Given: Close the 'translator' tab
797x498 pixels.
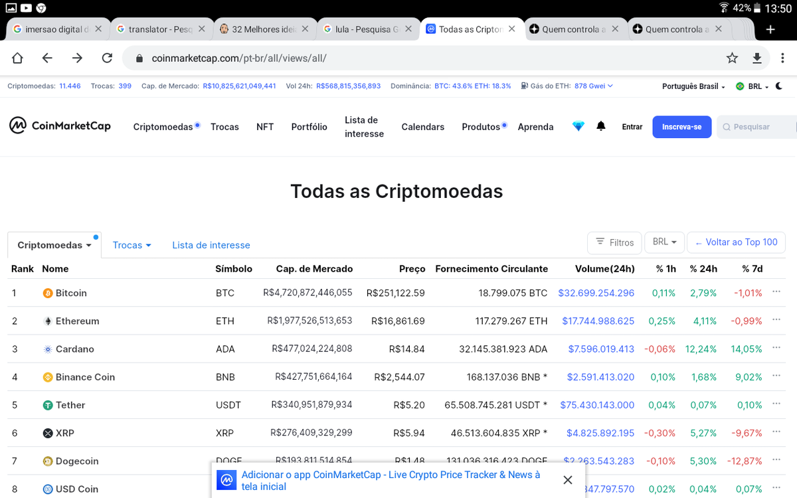Looking at the screenshot, I should point(202,29).
